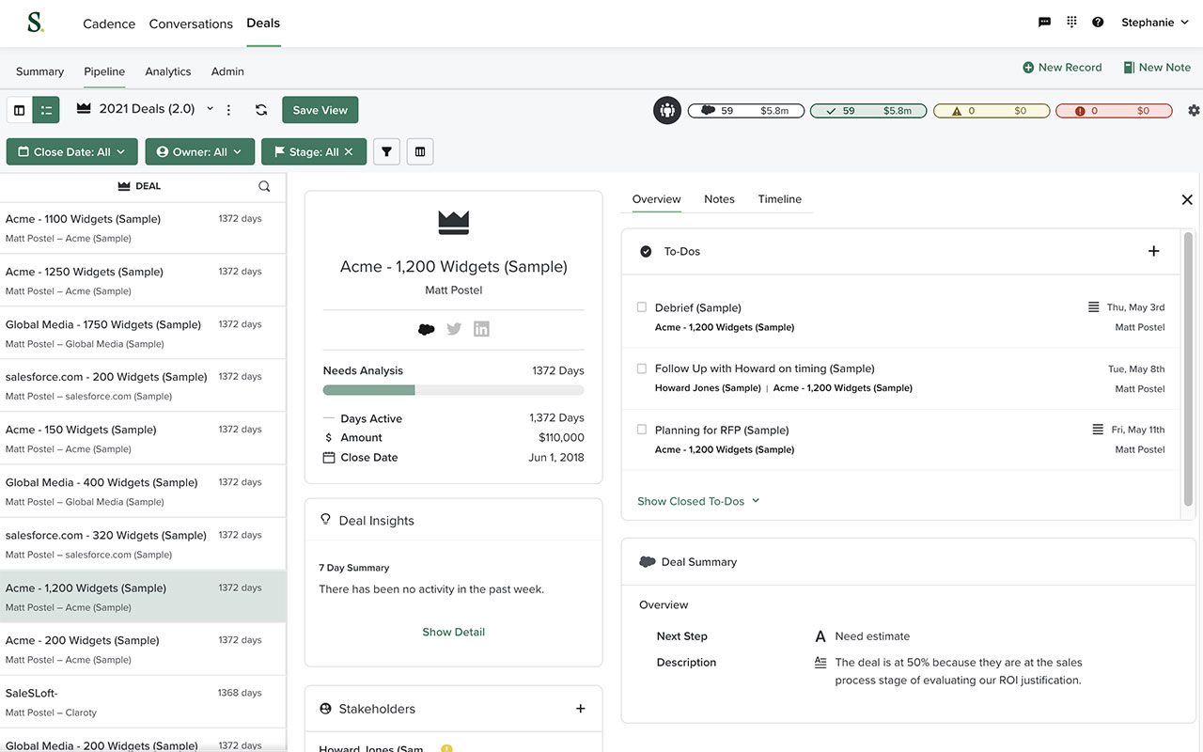The image size is (1203, 752).
Task: Select Global Media - 400 Widgets deal
Action: [x=143, y=491]
